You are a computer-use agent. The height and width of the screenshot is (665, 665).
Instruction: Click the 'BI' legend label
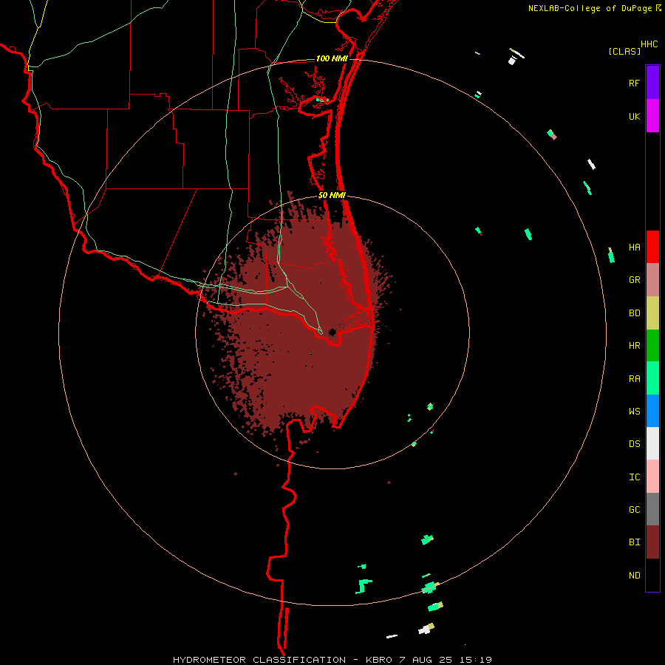tap(634, 542)
